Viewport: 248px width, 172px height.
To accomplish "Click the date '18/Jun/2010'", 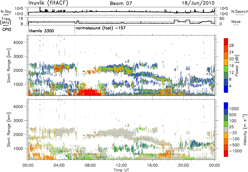I will click(x=198, y=3).
